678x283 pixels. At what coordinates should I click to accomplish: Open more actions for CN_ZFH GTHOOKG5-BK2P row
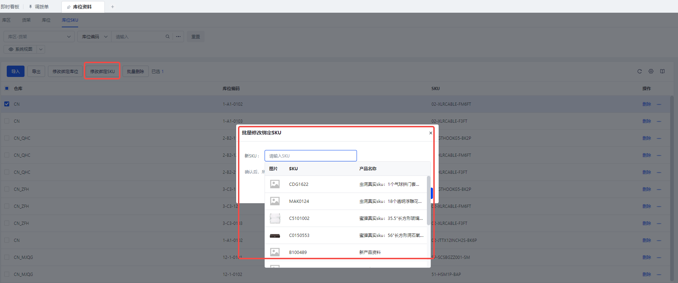click(x=659, y=189)
